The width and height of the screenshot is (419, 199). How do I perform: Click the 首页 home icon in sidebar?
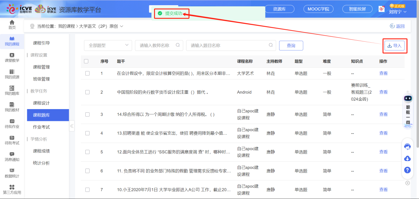(12, 24)
